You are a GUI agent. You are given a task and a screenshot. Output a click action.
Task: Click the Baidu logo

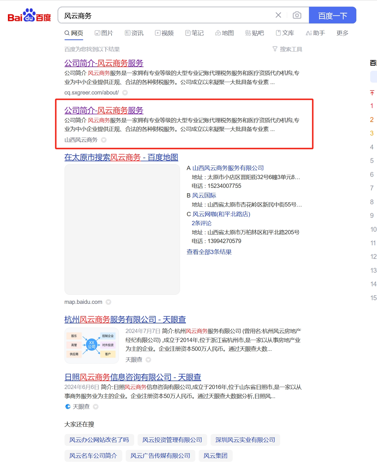[x=29, y=15]
